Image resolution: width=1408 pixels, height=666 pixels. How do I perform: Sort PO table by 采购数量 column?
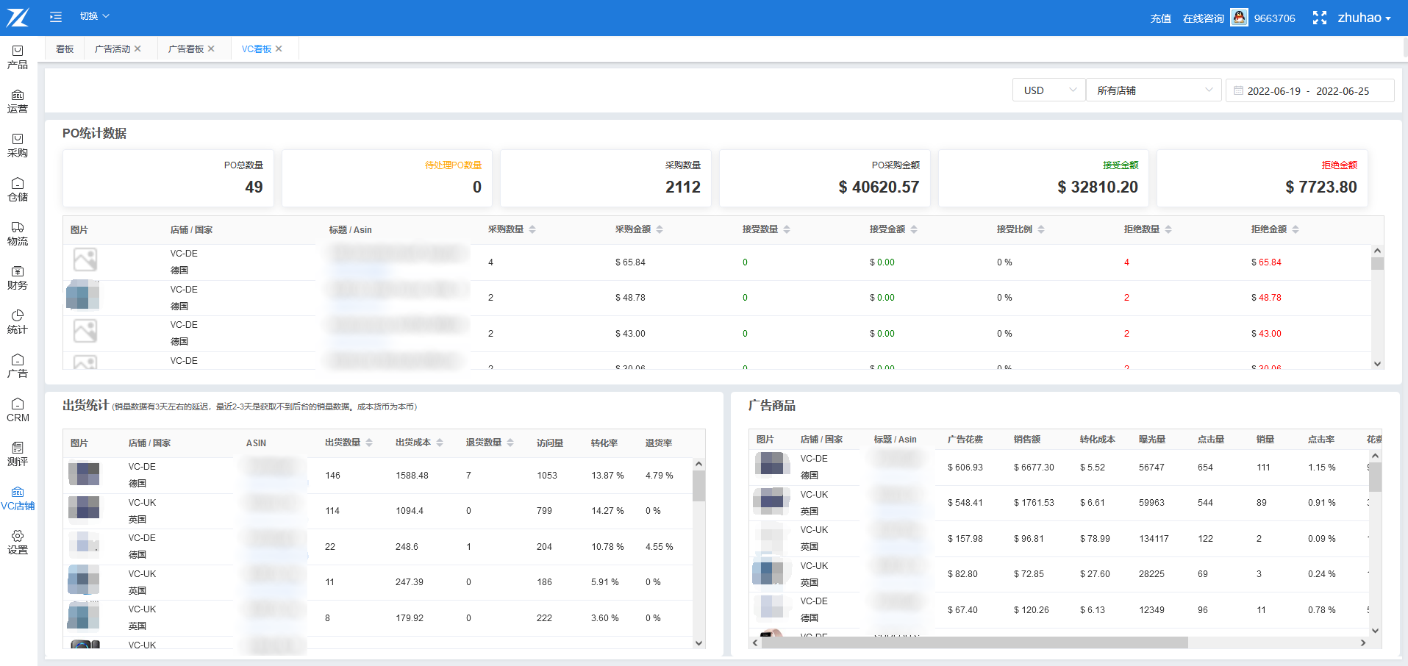point(532,229)
